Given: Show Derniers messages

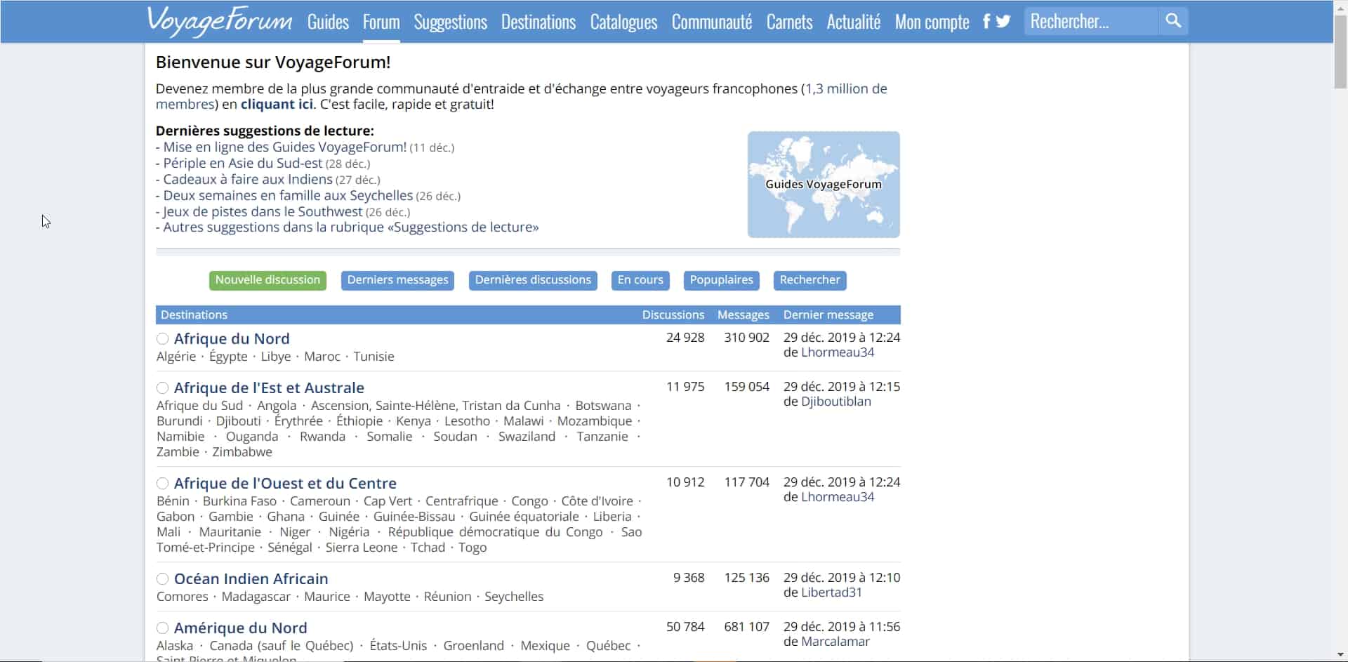Looking at the screenshot, I should [397, 280].
